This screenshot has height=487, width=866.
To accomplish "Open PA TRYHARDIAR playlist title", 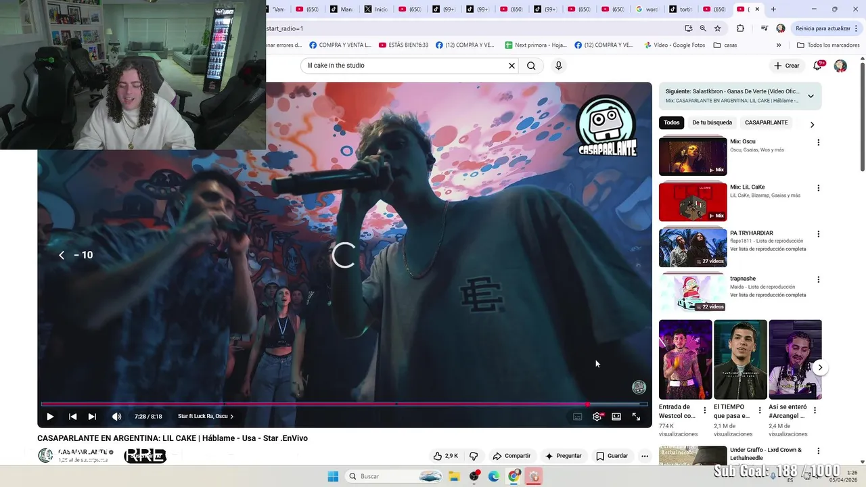I will [752, 233].
